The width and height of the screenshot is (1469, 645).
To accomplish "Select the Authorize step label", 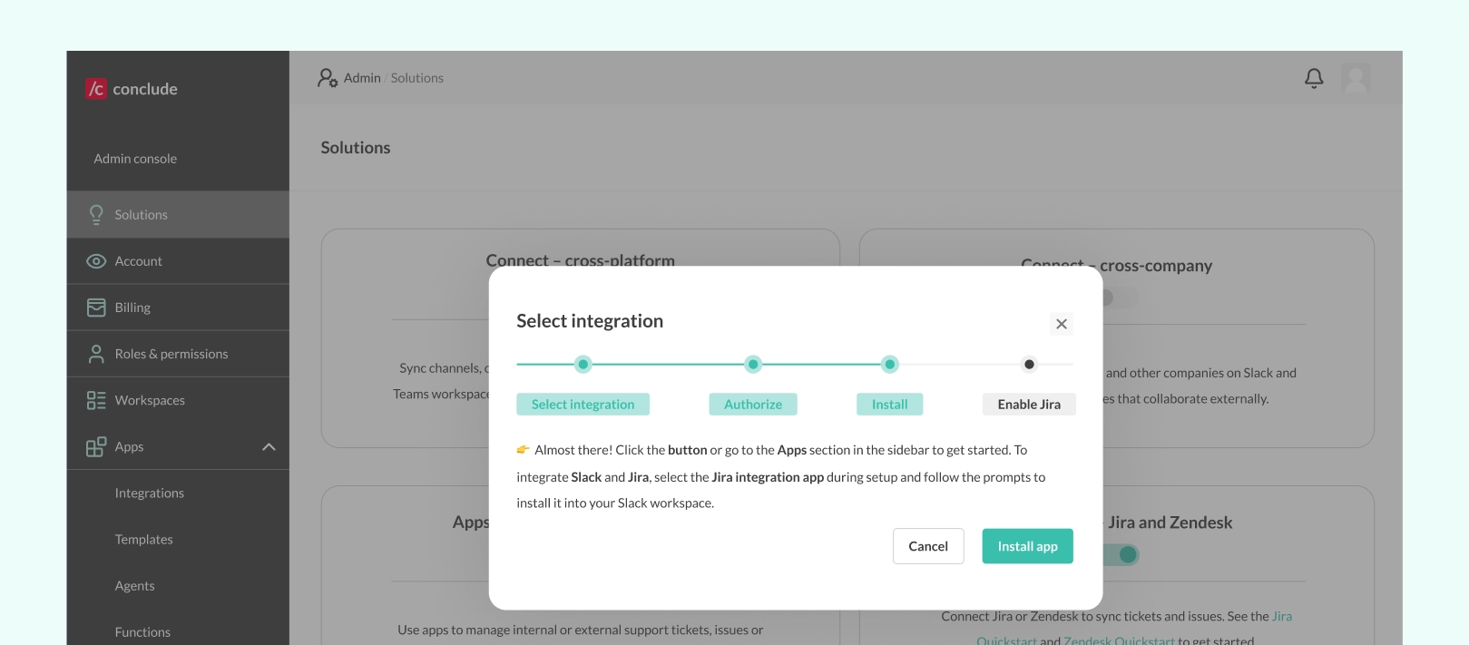I will (753, 405).
